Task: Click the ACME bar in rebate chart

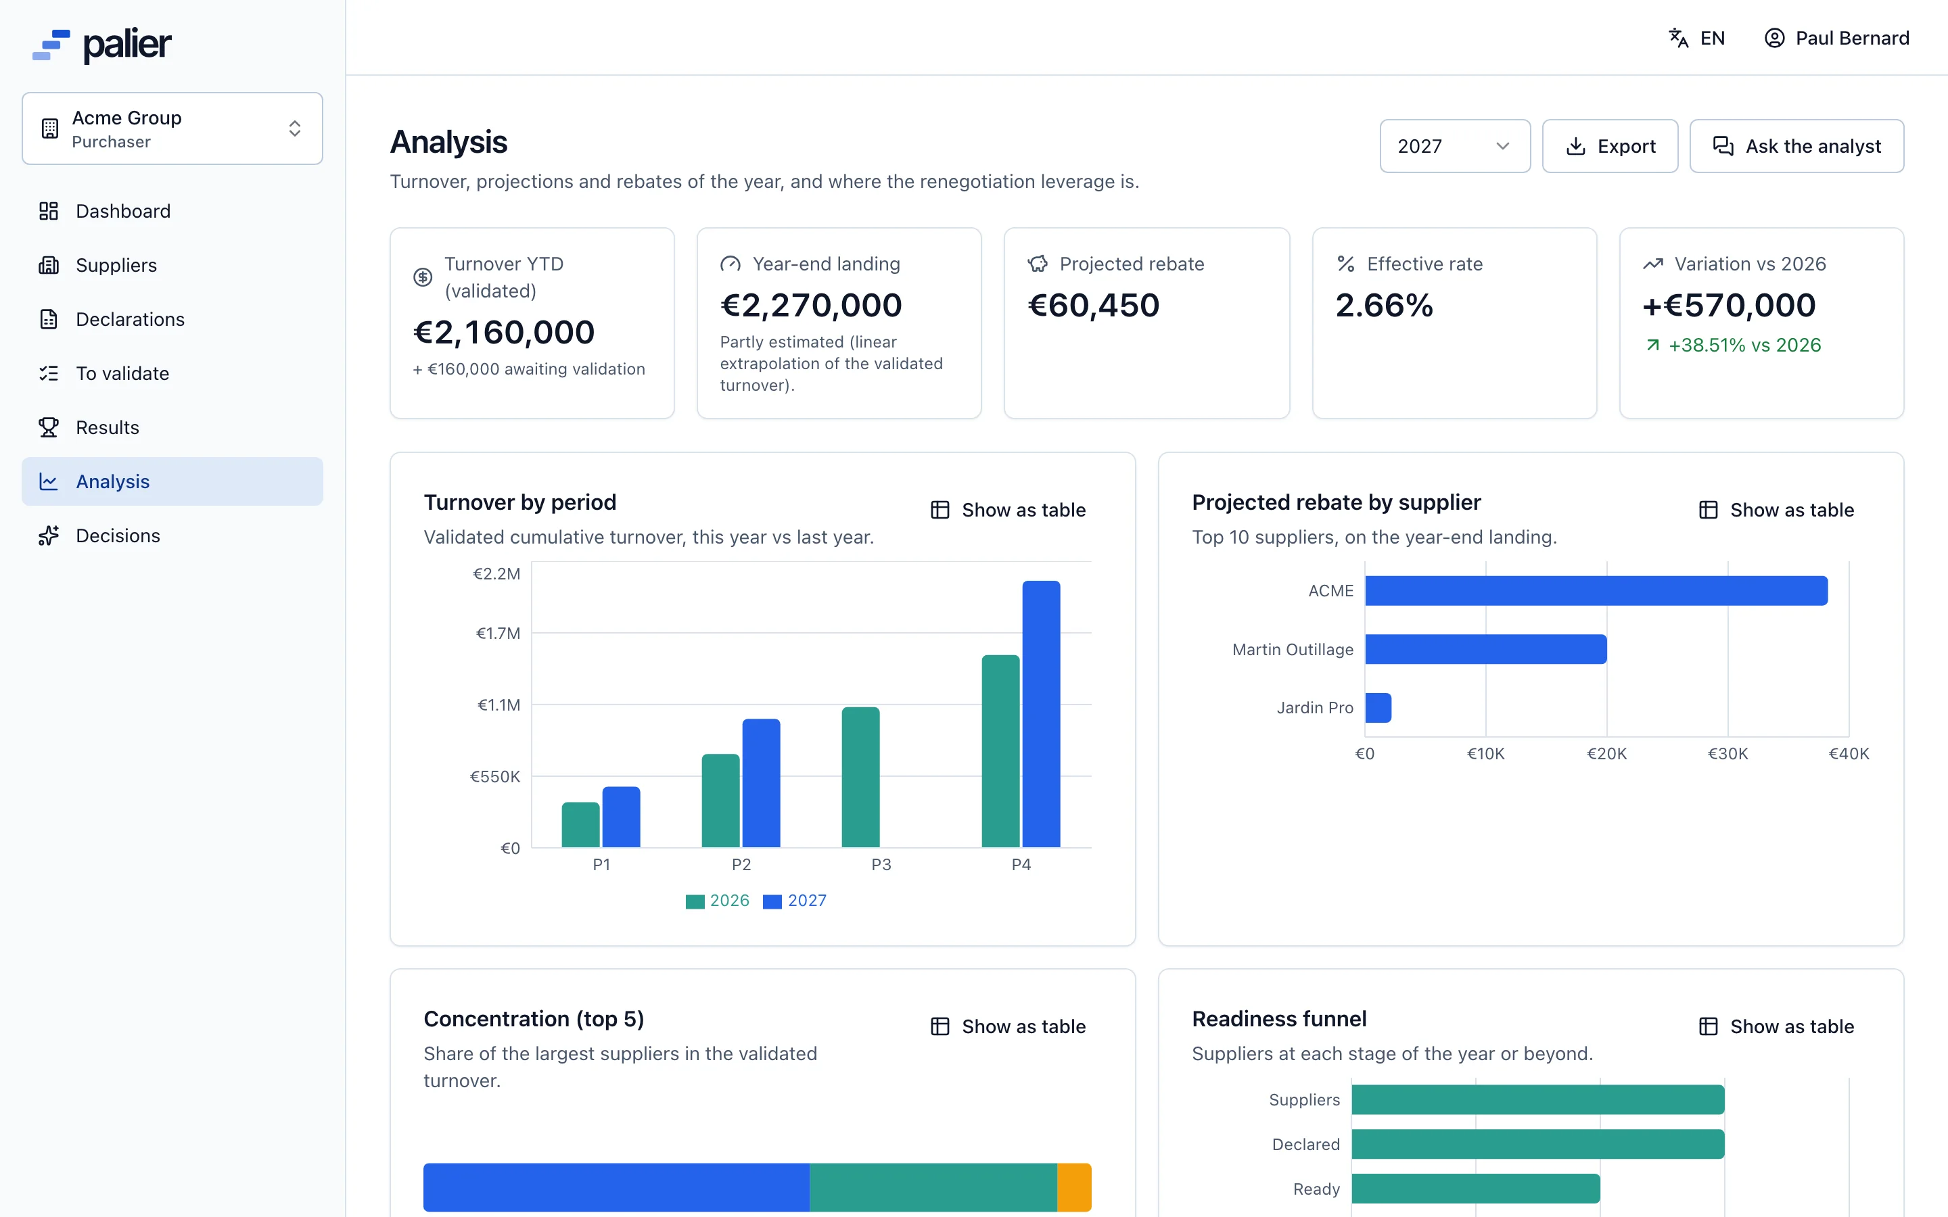Action: 1596,591
